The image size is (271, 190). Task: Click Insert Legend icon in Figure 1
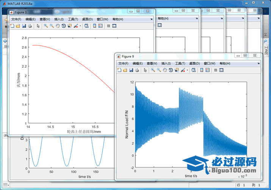coord(100,26)
